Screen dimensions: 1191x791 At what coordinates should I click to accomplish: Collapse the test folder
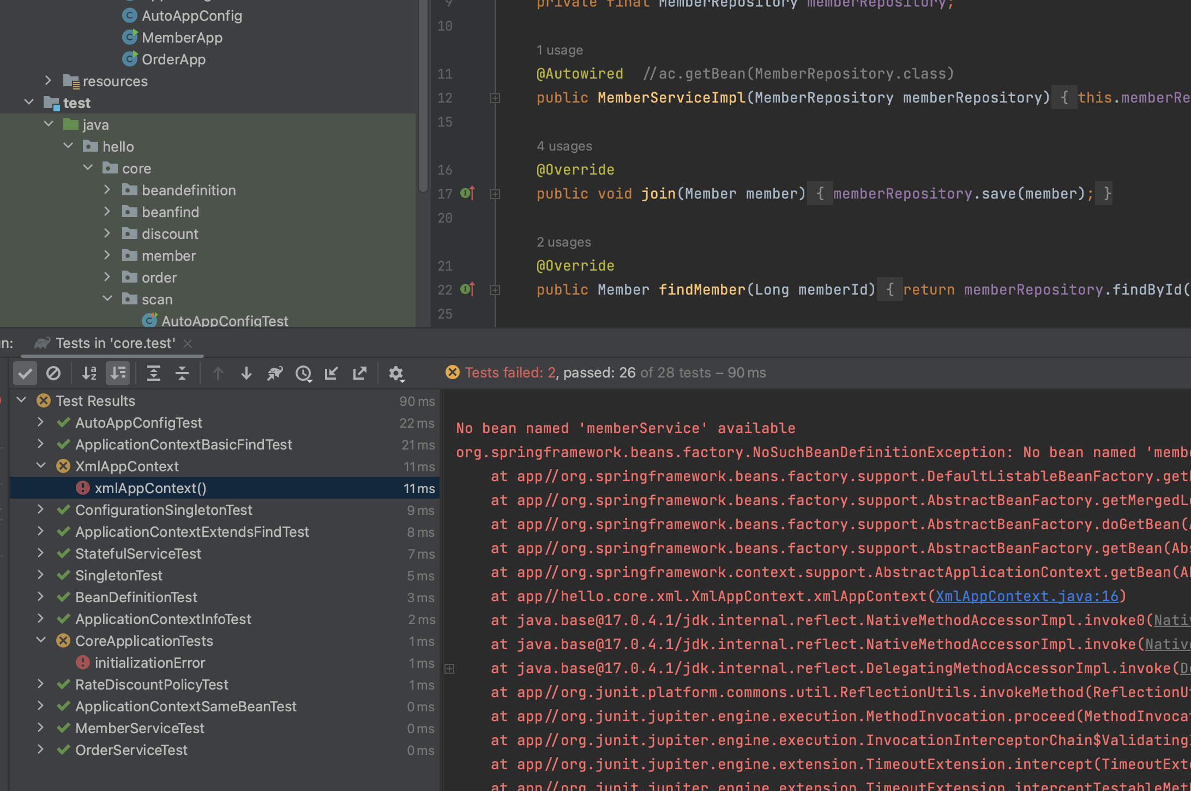(28, 102)
